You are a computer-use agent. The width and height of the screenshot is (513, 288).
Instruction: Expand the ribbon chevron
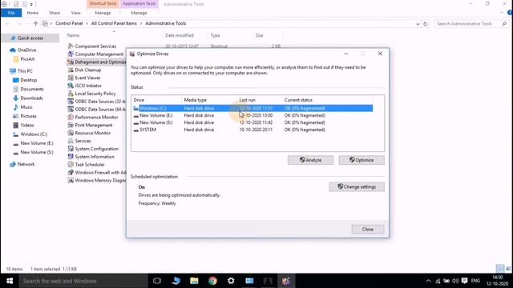pyautogui.click(x=502, y=13)
